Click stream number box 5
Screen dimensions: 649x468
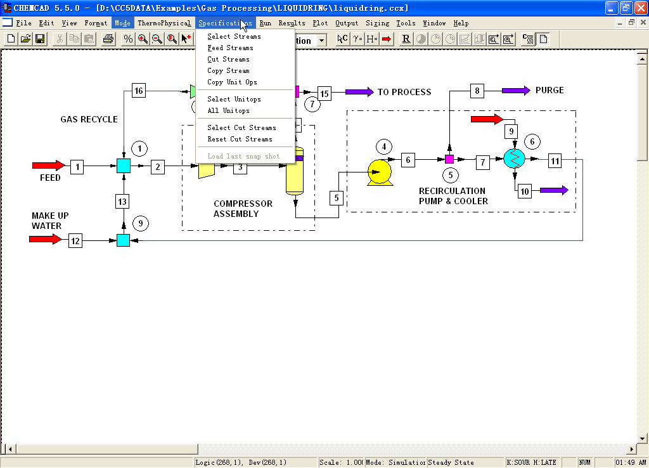[337, 198]
